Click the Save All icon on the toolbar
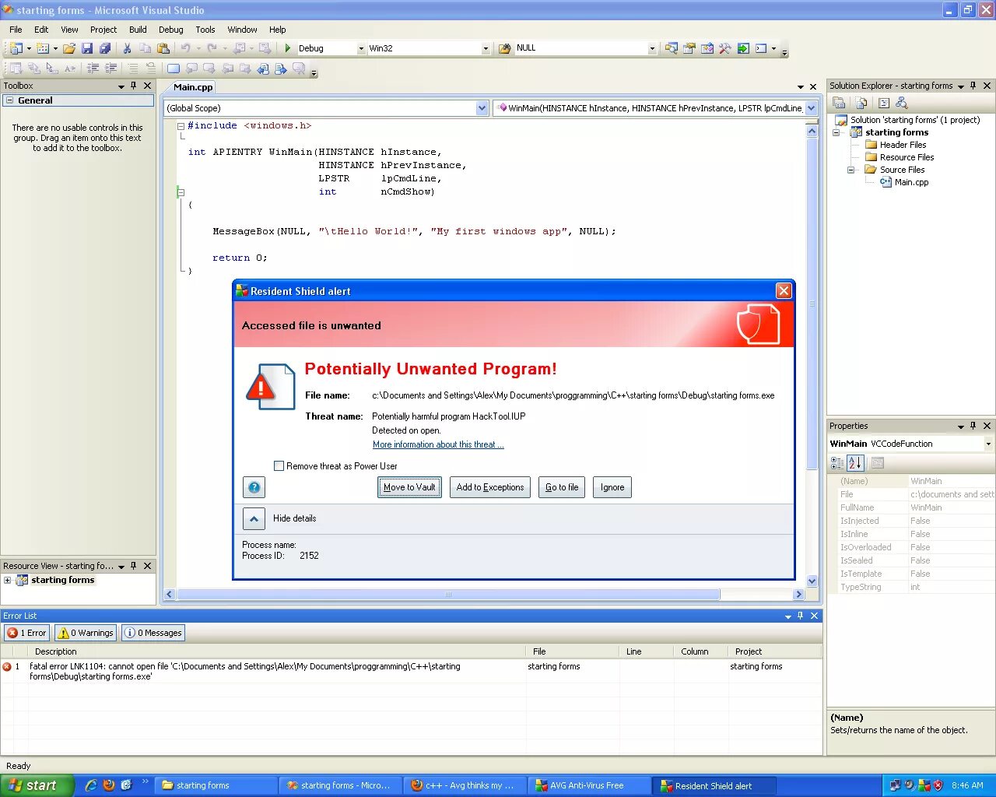This screenshot has width=996, height=797. [107, 48]
